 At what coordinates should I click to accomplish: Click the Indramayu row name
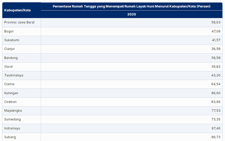pyautogui.click(x=12, y=128)
